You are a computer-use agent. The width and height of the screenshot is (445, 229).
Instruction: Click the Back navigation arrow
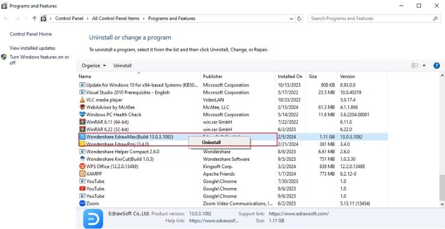6,19
